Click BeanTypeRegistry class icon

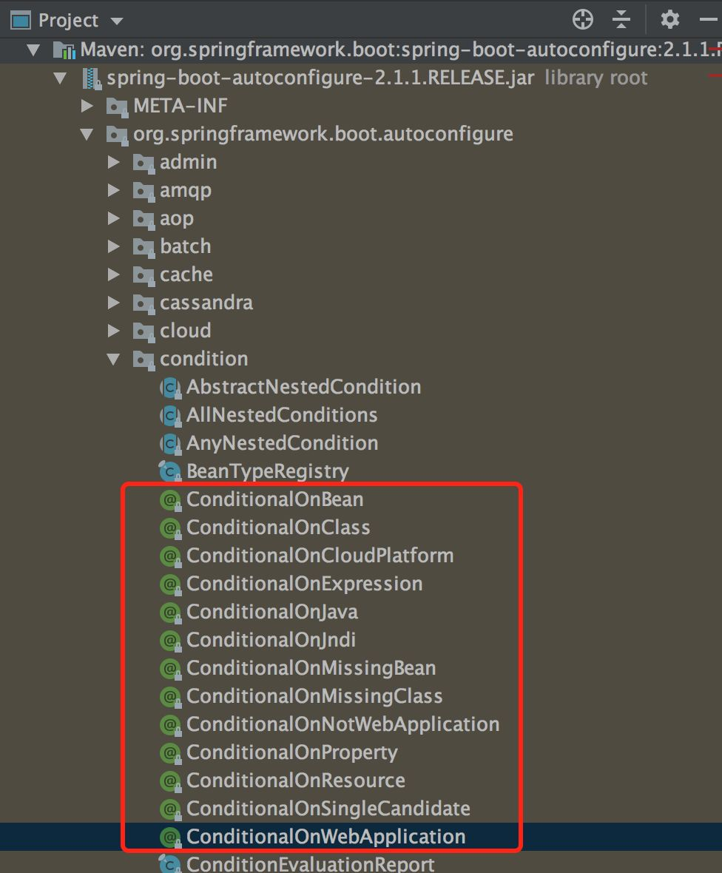170,471
